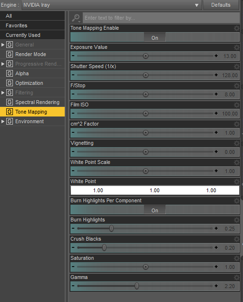Open cm^2 Factor gear settings icon

tap(236, 124)
